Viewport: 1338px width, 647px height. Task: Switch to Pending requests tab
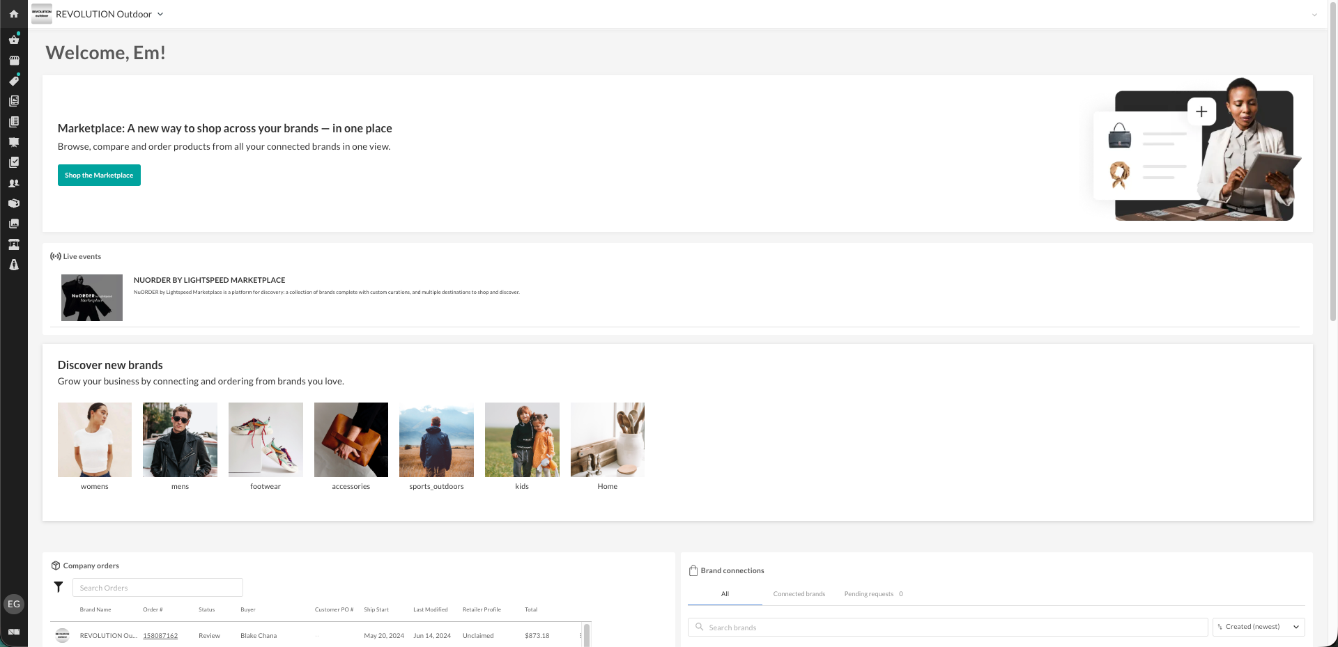point(873,594)
